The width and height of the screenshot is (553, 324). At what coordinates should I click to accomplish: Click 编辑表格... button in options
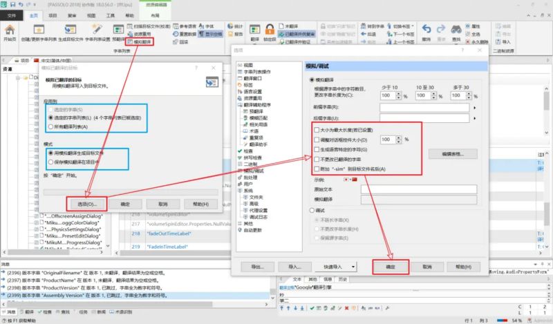point(453,153)
